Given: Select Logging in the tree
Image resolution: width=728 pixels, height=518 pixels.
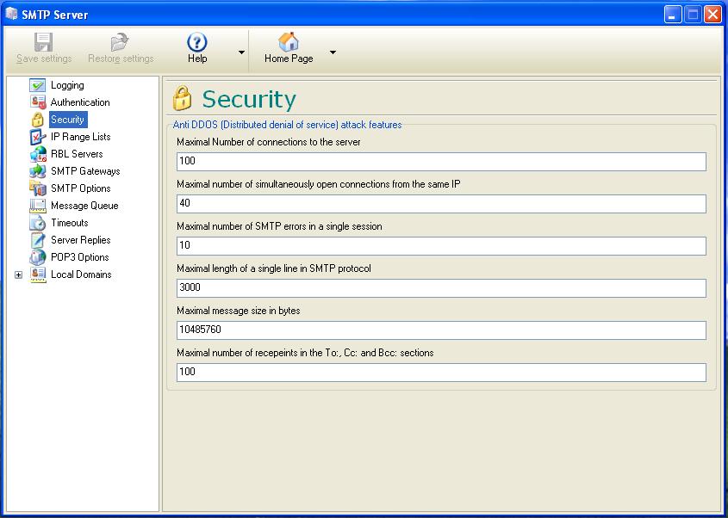Looking at the screenshot, I should pos(67,85).
